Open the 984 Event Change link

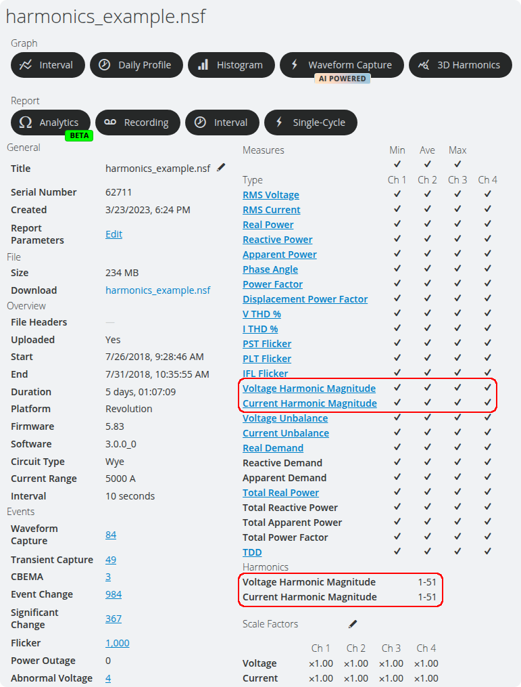[114, 594]
